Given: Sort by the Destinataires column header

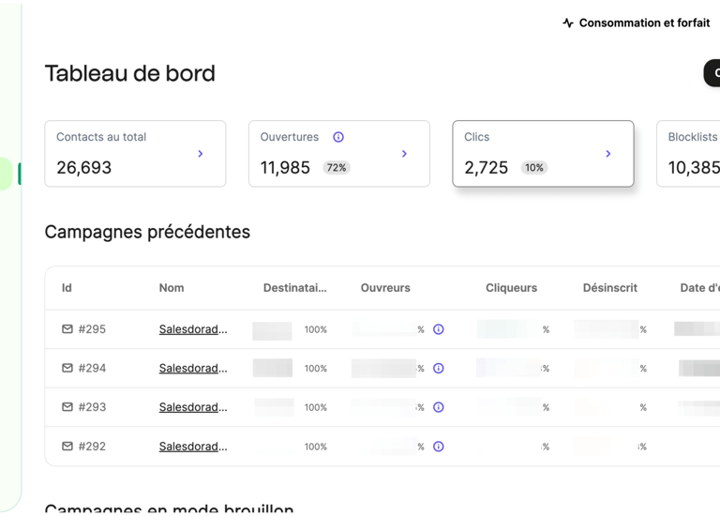Looking at the screenshot, I should pyautogui.click(x=295, y=288).
